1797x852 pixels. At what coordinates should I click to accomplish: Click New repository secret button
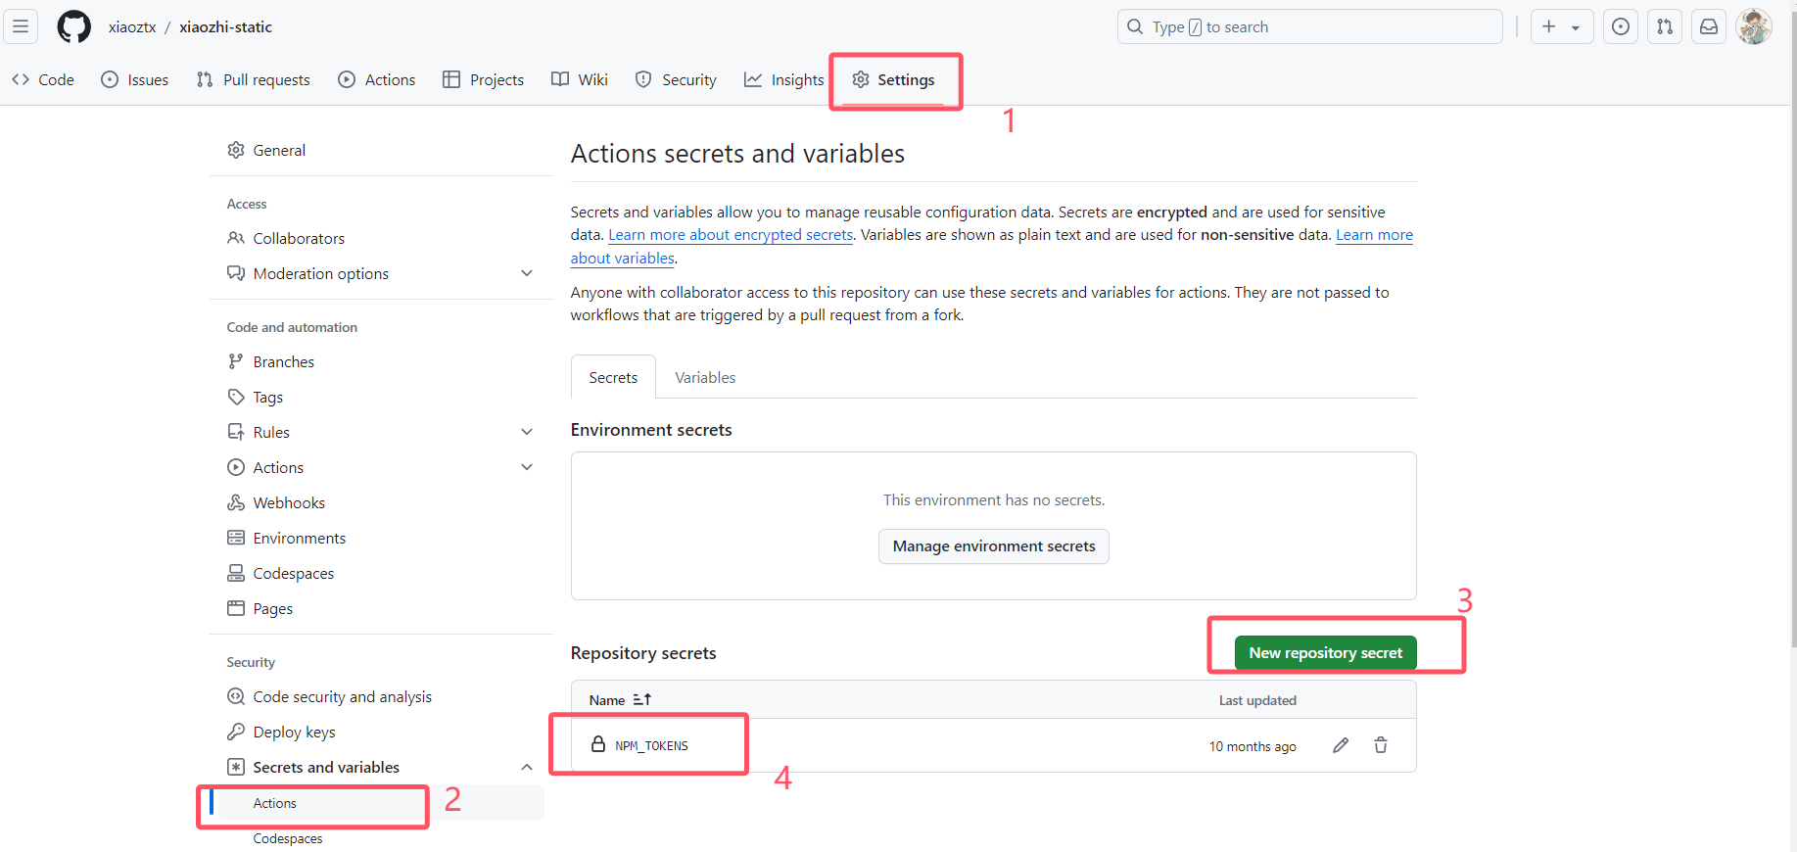[1325, 652]
